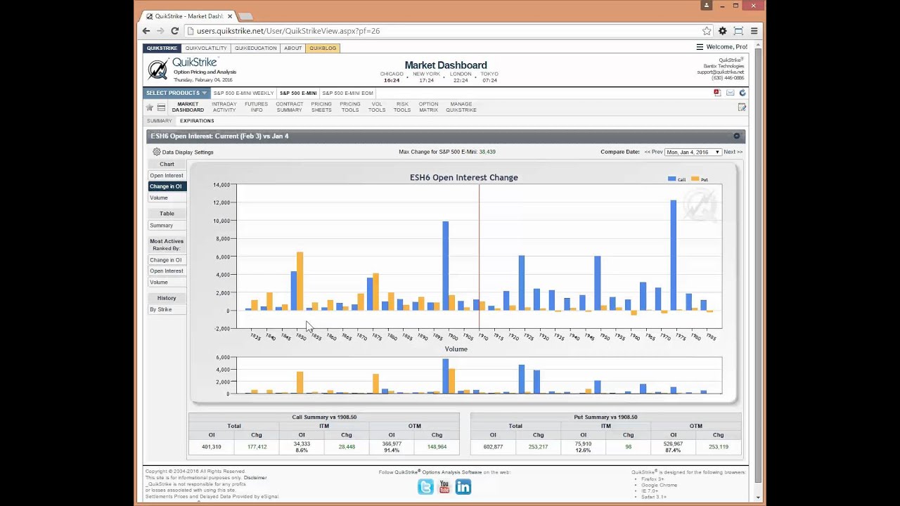900x506 pixels.
Task: Open the Risk Tools menu
Action: [x=402, y=107]
